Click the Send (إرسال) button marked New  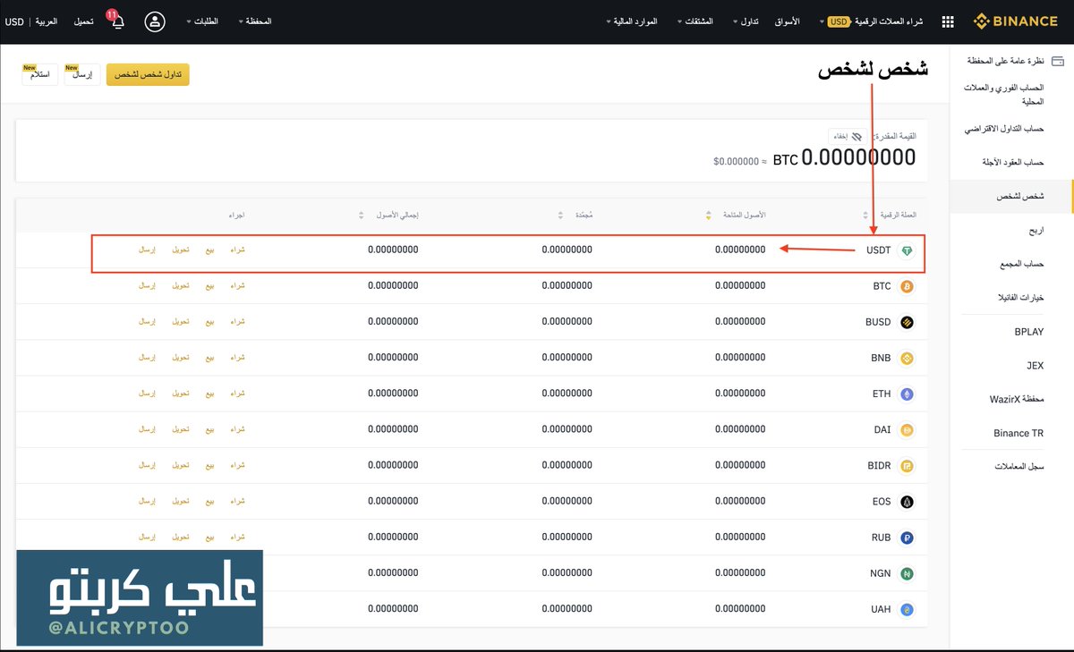pos(81,75)
